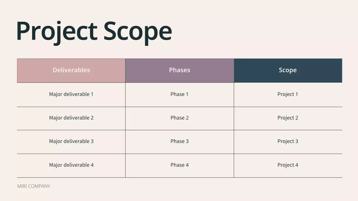
Task: Select the dark blue Scope header cell
Action: (288, 70)
